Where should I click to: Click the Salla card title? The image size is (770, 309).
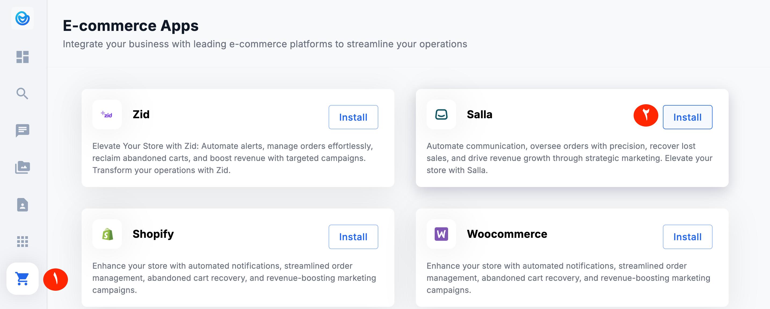(480, 114)
